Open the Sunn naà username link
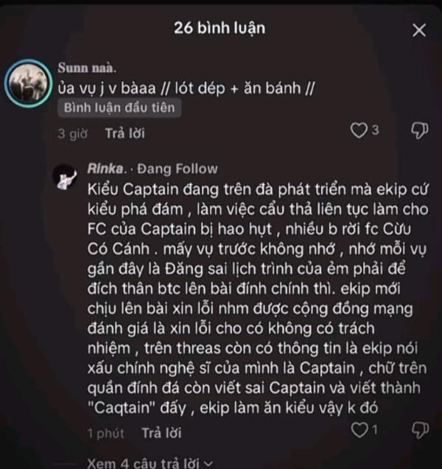 pyautogui.click(x=87, y=68)
